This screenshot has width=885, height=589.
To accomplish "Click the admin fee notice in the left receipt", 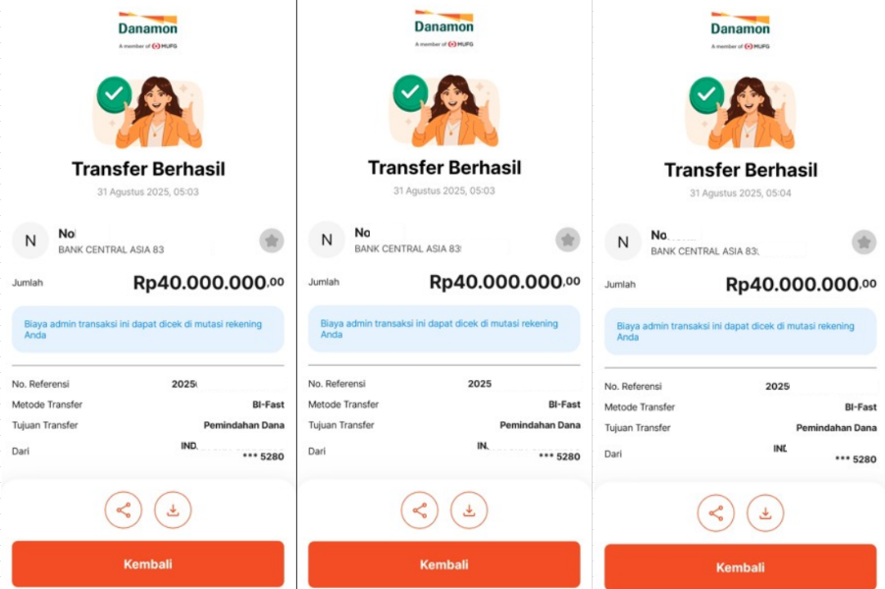I will 148,329.
